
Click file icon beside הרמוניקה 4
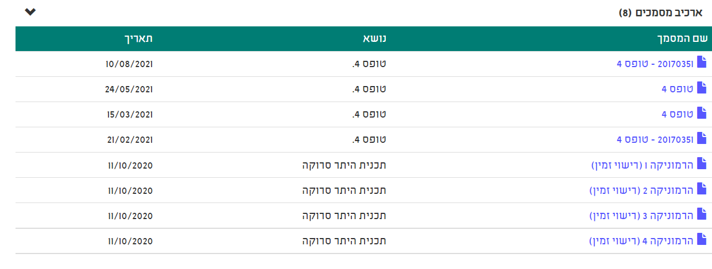tap(702, 239)
